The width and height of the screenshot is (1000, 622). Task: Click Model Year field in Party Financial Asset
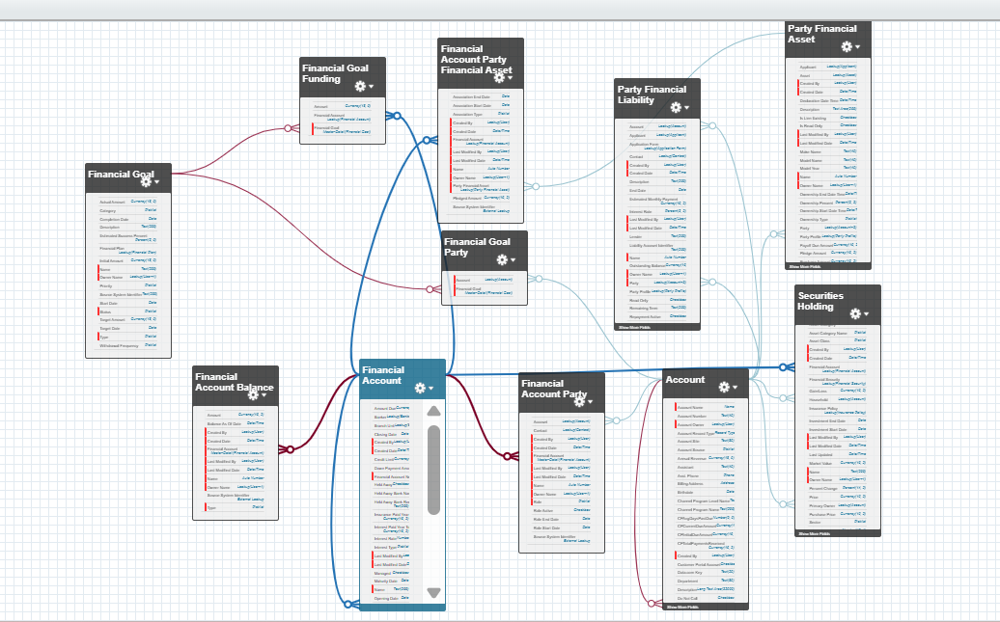point(828,168)
